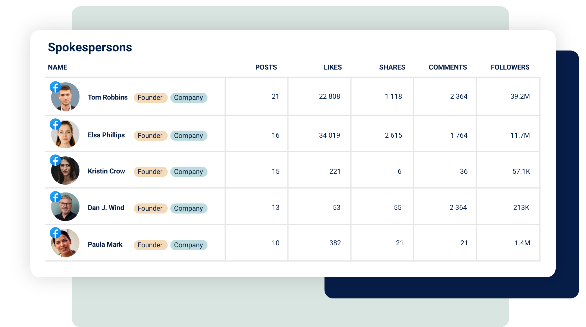
Task: Click the Company tag on Kristin Crow's row
Action: [x=189, y=172]
